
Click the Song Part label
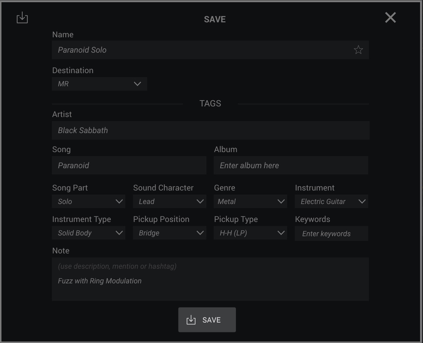70,188
